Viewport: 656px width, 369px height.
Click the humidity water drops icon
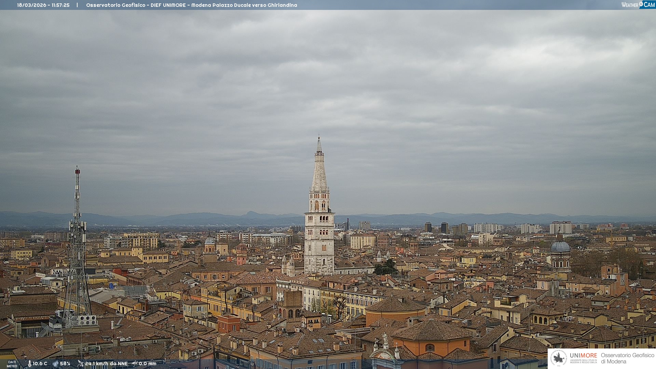point(55,364)
